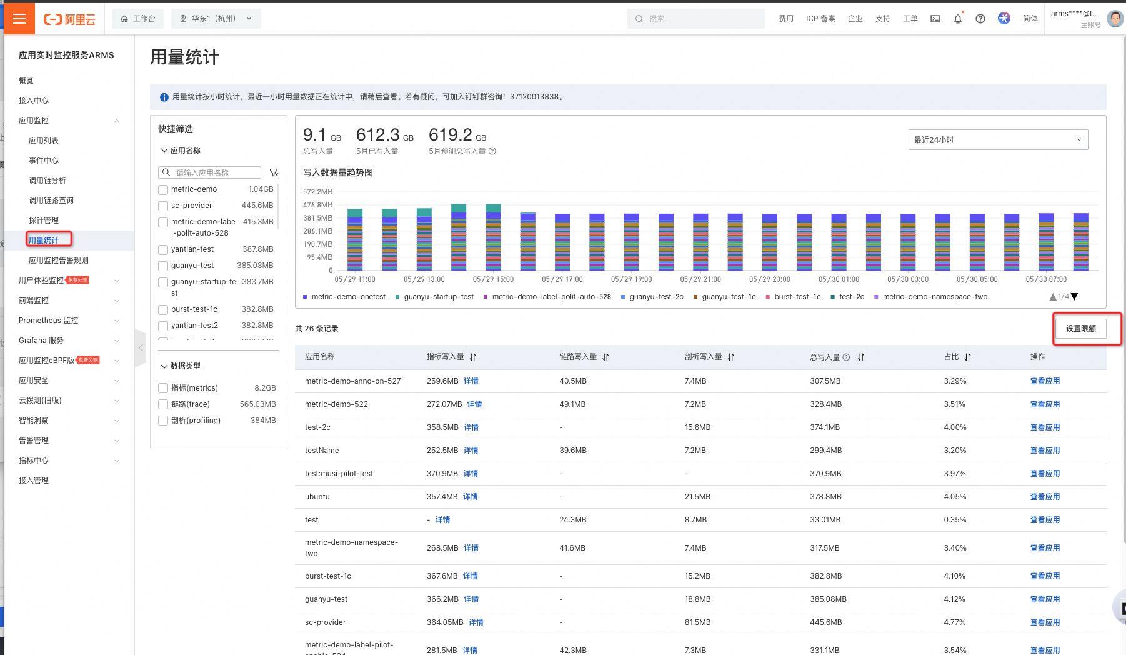Click the search icon in app name filter
Viewport: 1126px width, 655px height.
166,172
